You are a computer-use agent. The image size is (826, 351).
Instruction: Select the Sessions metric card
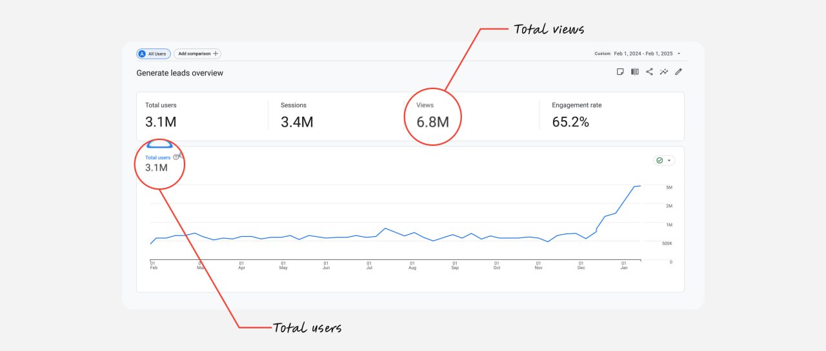click(x=336, y=115)
